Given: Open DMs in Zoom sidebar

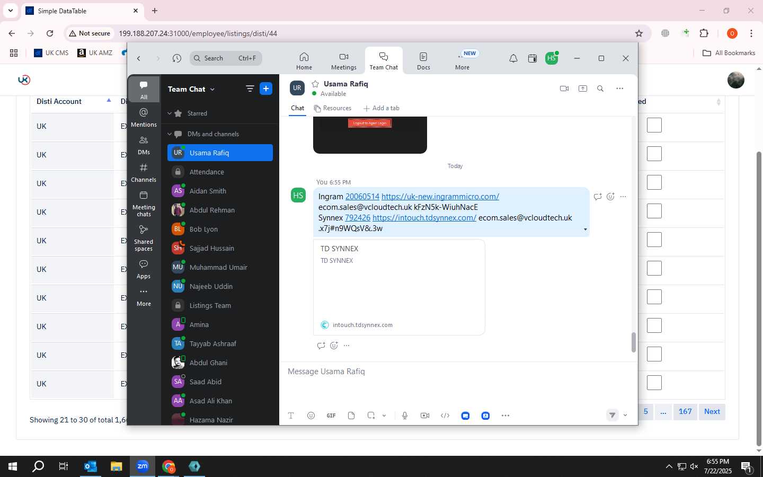Looking at the screenshot, I should pyautogui.click(x=144, y=145).
